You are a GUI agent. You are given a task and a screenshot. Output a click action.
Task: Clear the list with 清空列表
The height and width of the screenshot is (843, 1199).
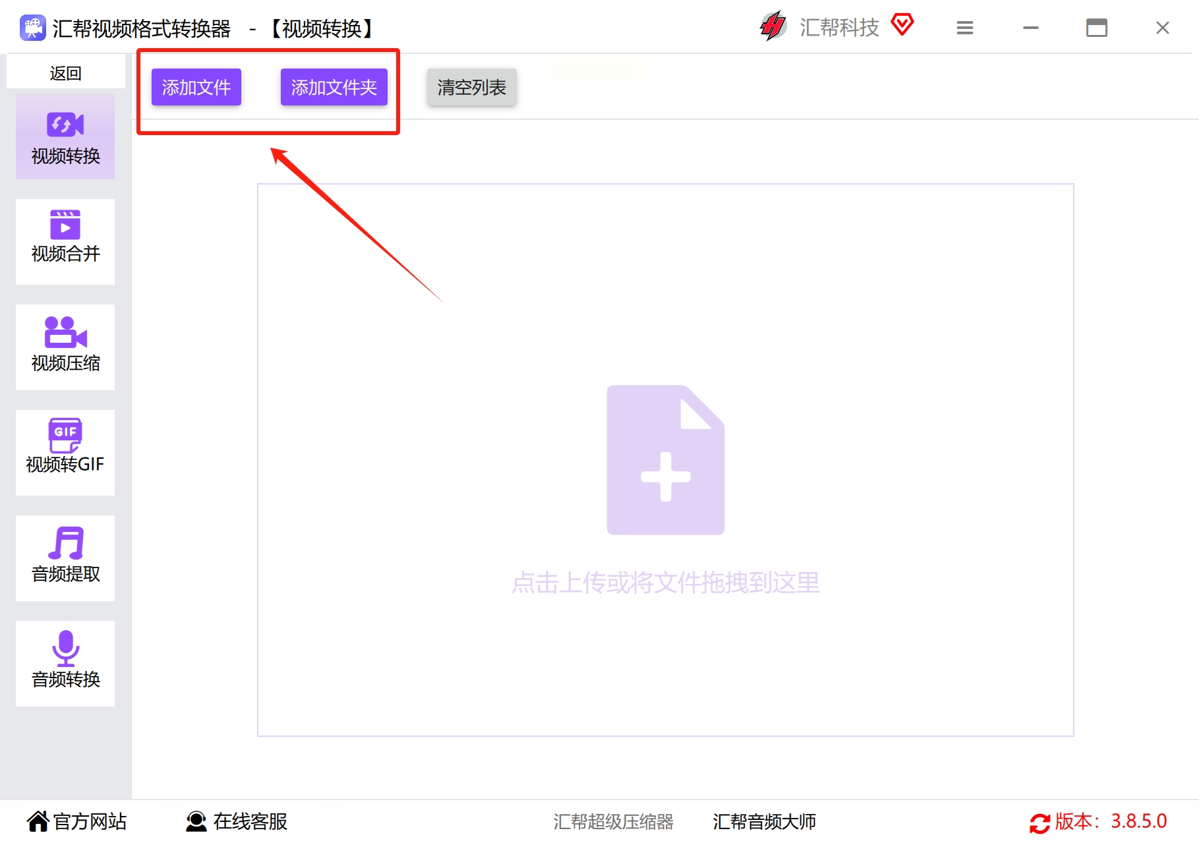(472, 87)
